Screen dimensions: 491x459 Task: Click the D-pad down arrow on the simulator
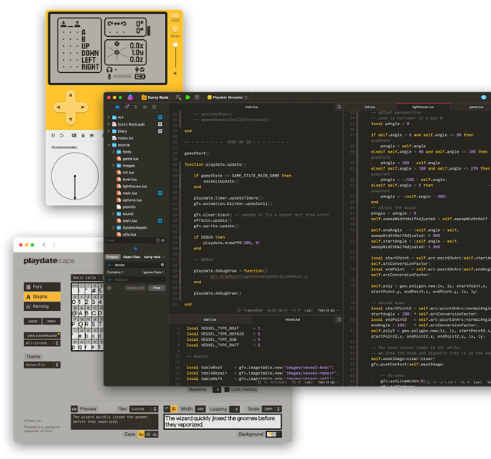(71, 120)
